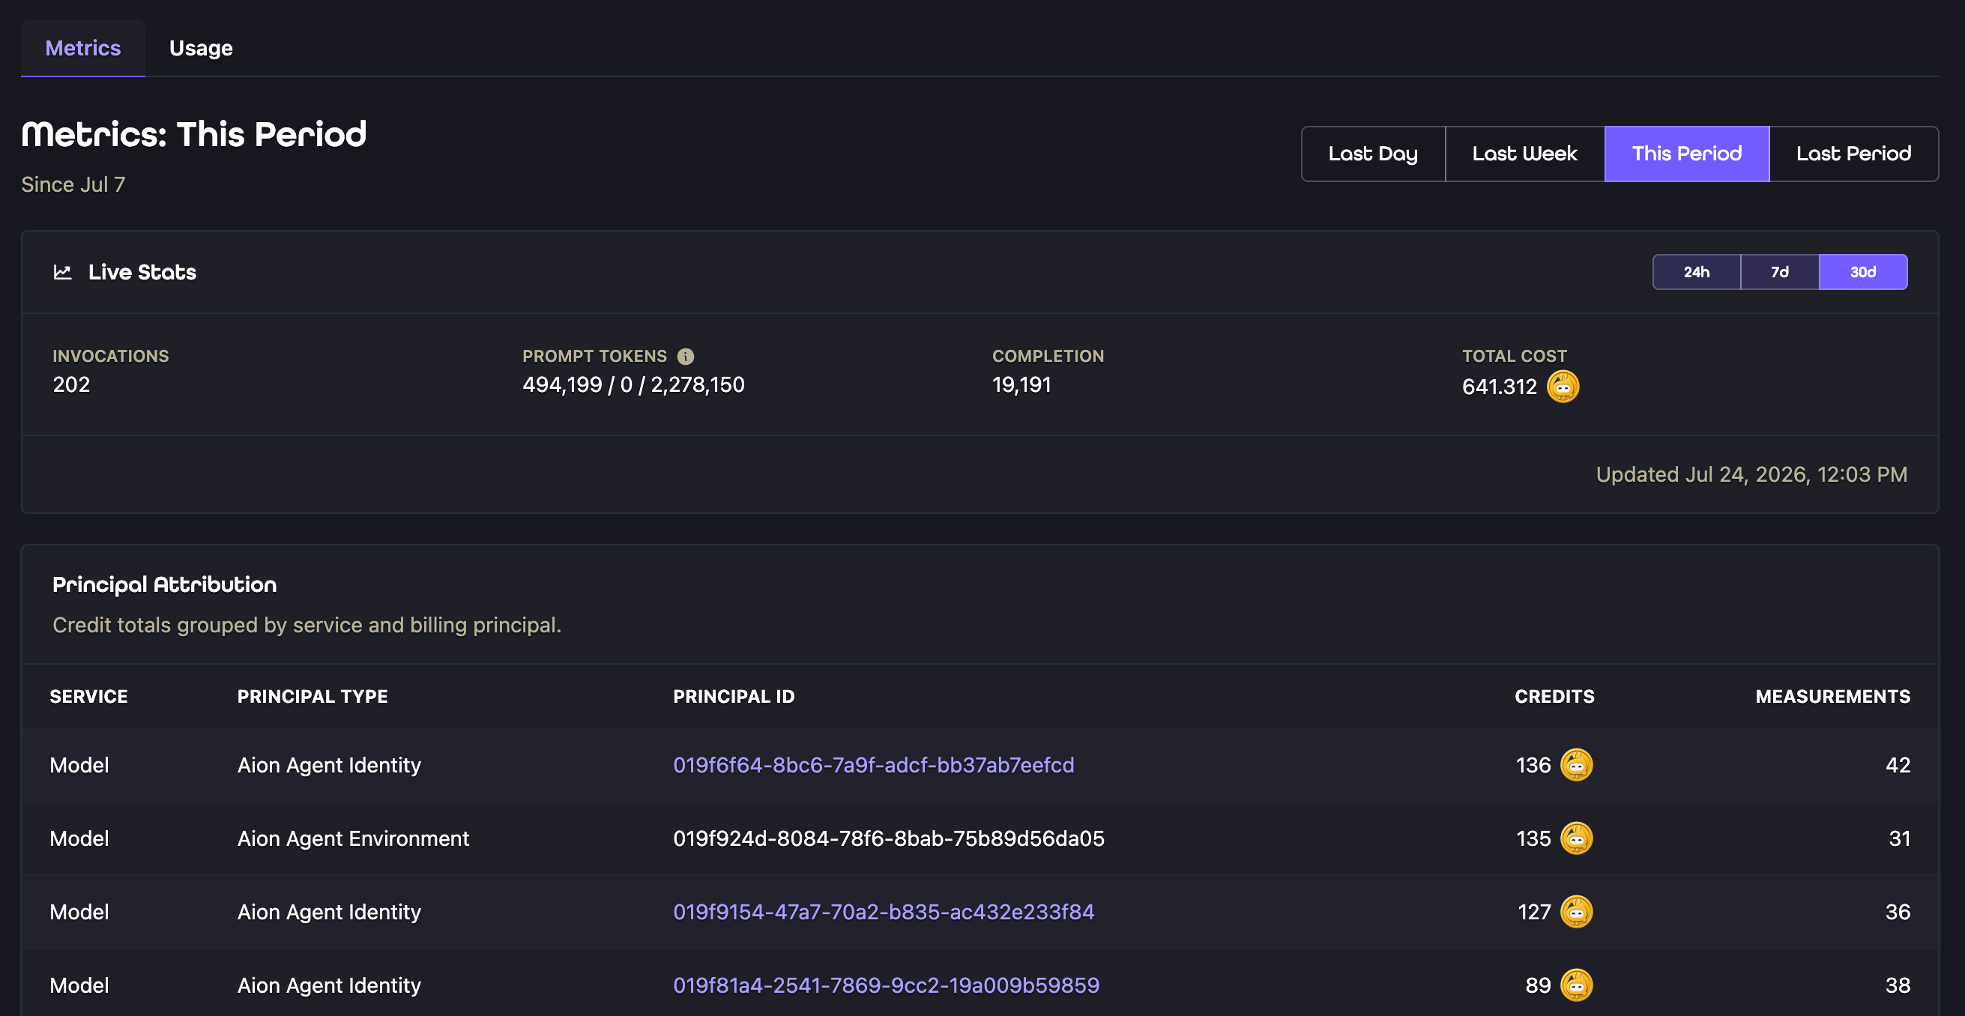Open the Usage tab
Image resolution: width=1965 pixels, height=1016 pixels.
201,48
